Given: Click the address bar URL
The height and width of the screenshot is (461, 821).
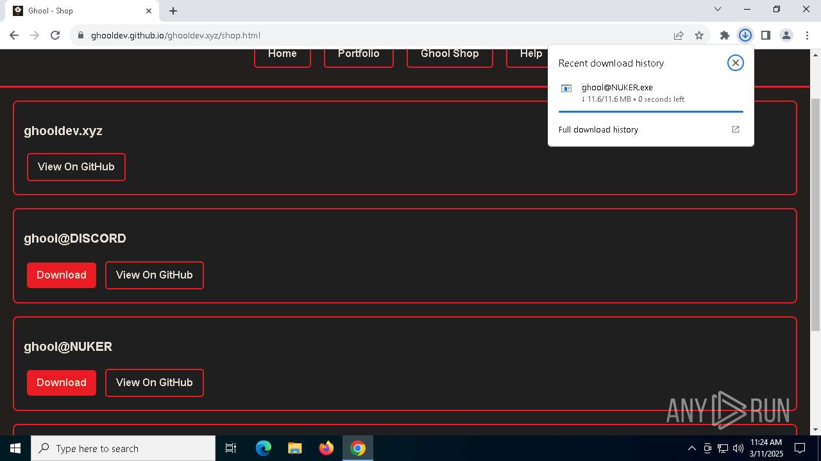Looking at the screenshot, I should (175, 35).
